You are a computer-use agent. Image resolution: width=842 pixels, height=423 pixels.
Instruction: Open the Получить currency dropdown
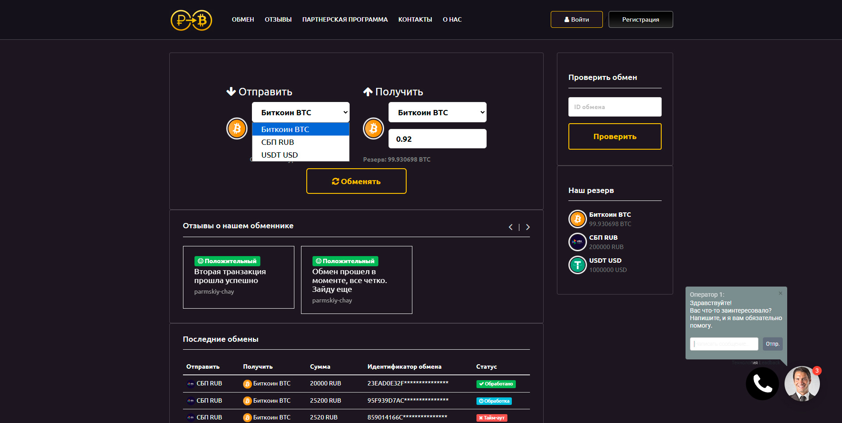pyautogui.click(x=438, y=112)
